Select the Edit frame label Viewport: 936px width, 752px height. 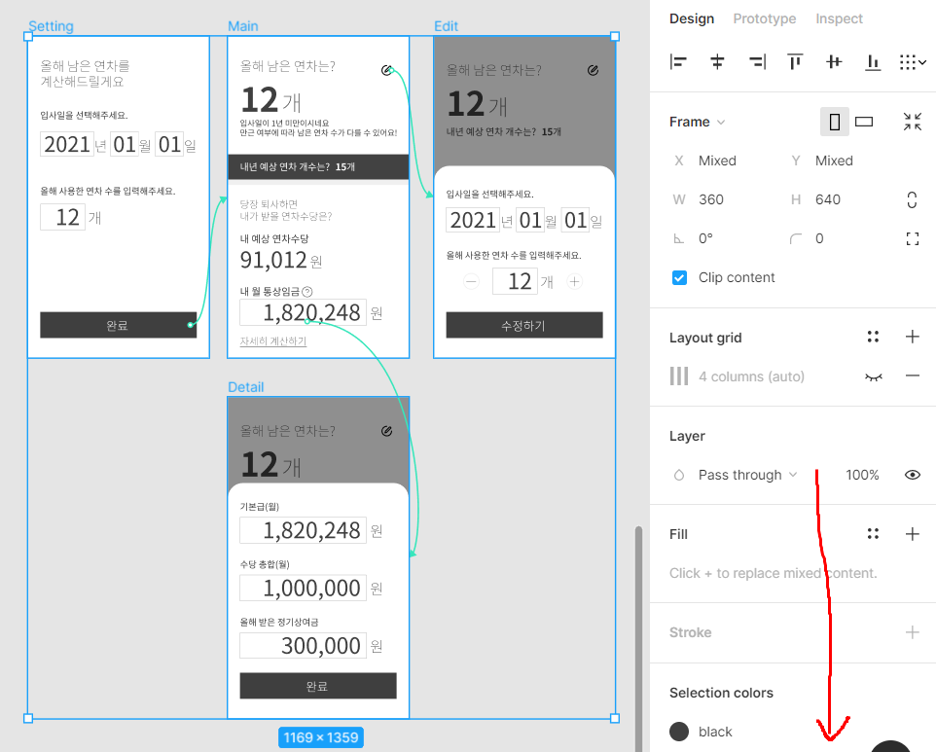[446, 26]
